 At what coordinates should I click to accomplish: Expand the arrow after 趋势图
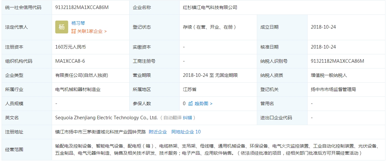[211, 104]
